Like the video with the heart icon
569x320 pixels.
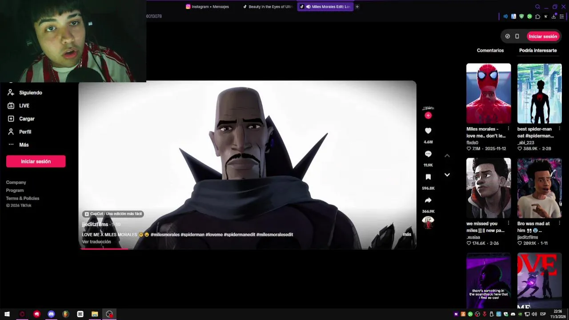coord(428,131)
